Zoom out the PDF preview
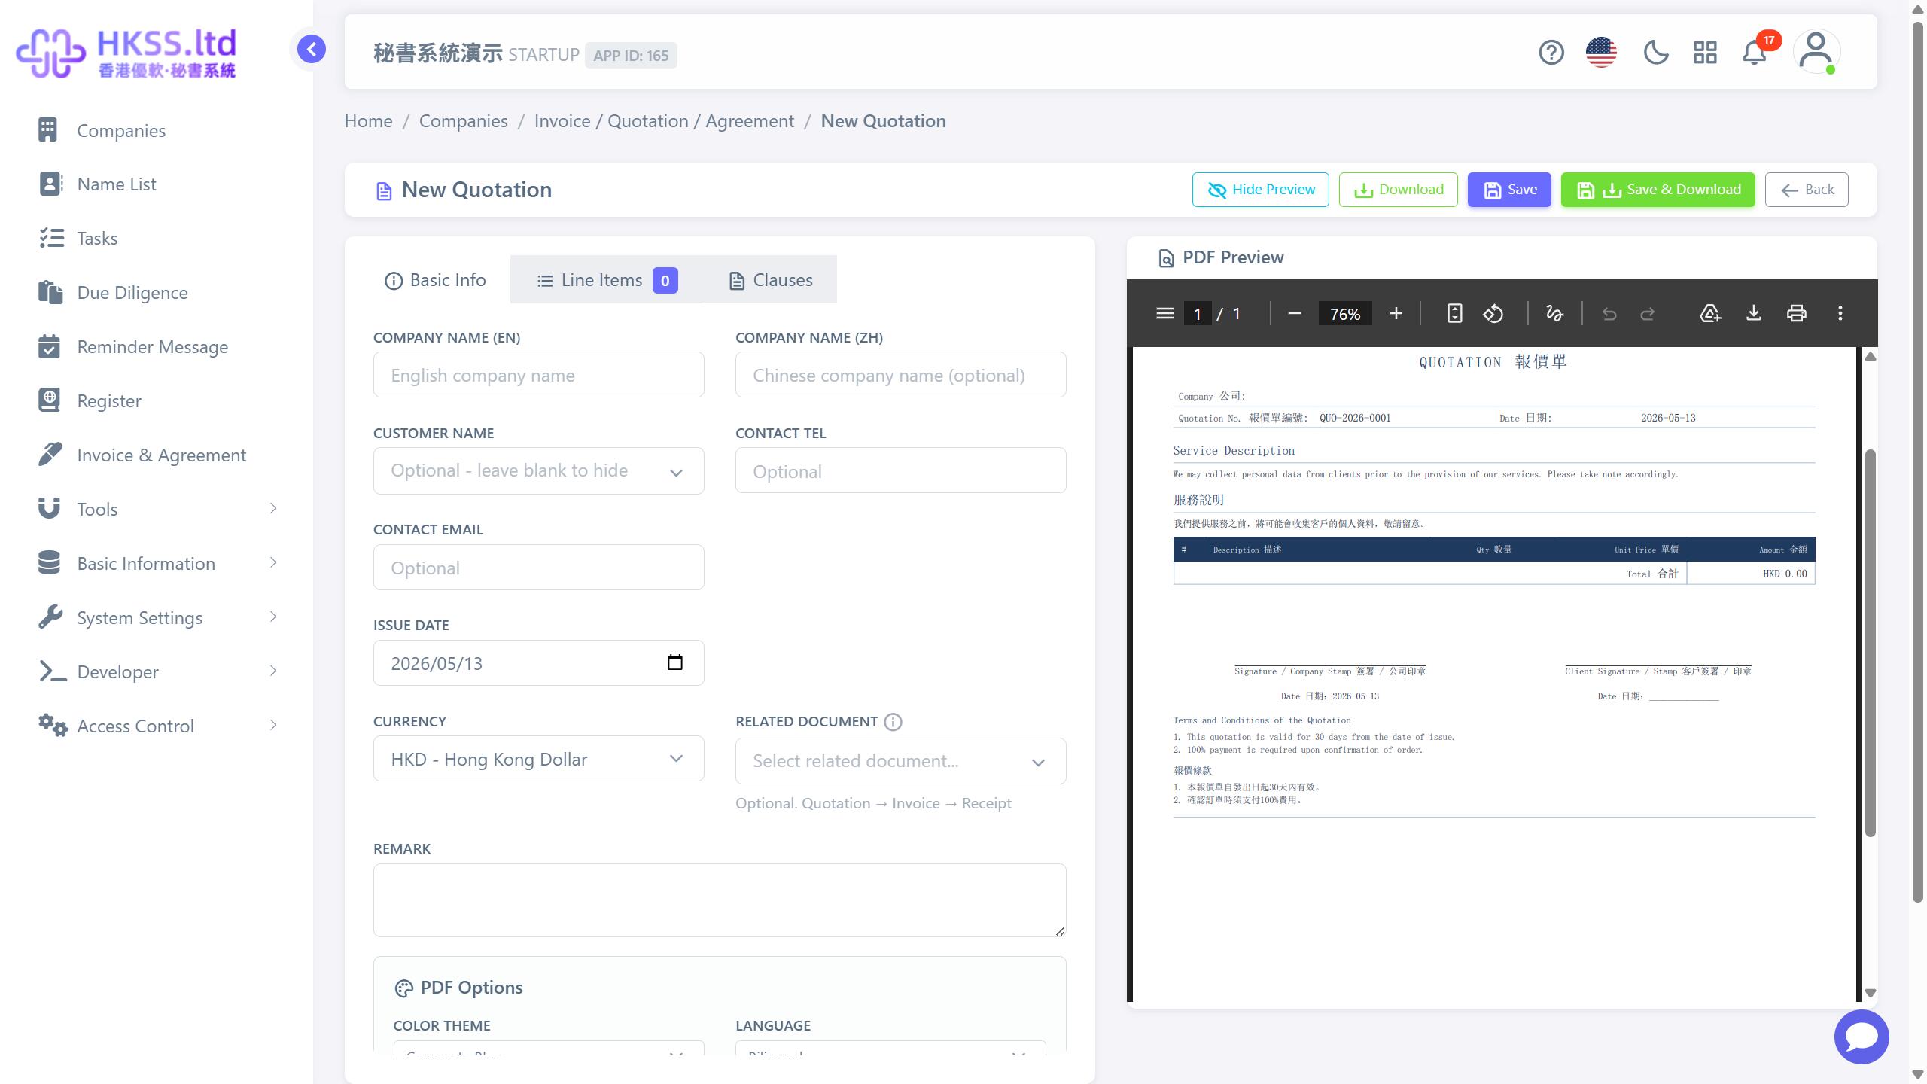 (x=1295, y=313)
